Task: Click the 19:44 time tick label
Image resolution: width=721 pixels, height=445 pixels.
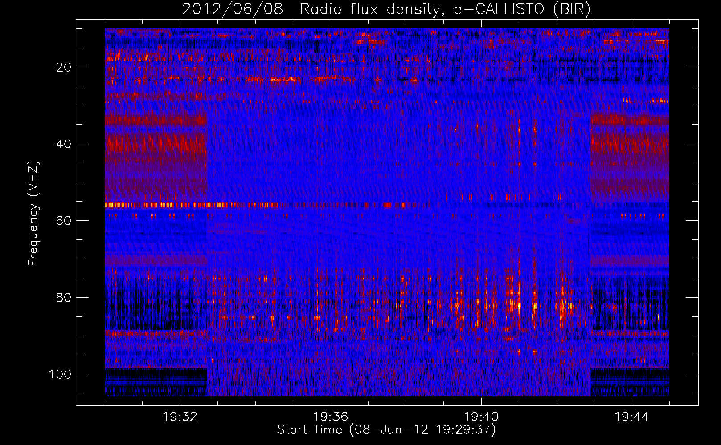Action: [632, 417]
